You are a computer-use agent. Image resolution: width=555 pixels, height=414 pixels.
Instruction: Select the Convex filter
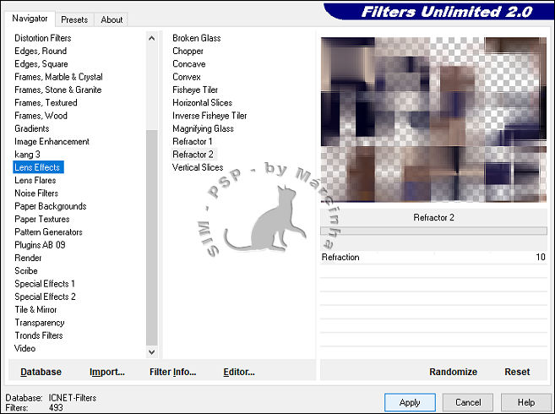click(x=186, y=77)
